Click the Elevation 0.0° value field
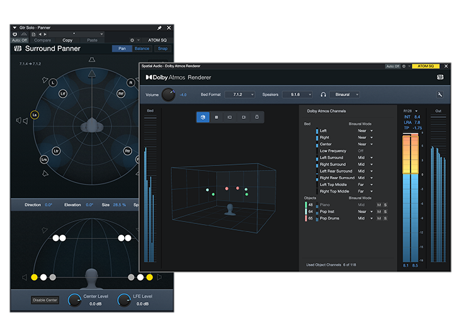This screenshot has width=461, height=336. pos(89,205)
